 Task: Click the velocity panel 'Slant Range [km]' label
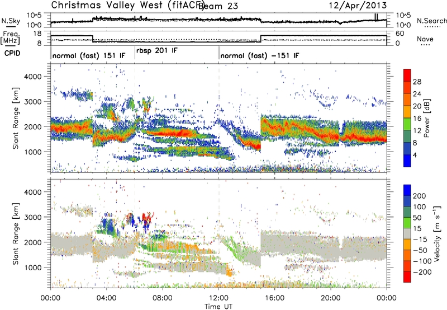(x=16, y=233)
